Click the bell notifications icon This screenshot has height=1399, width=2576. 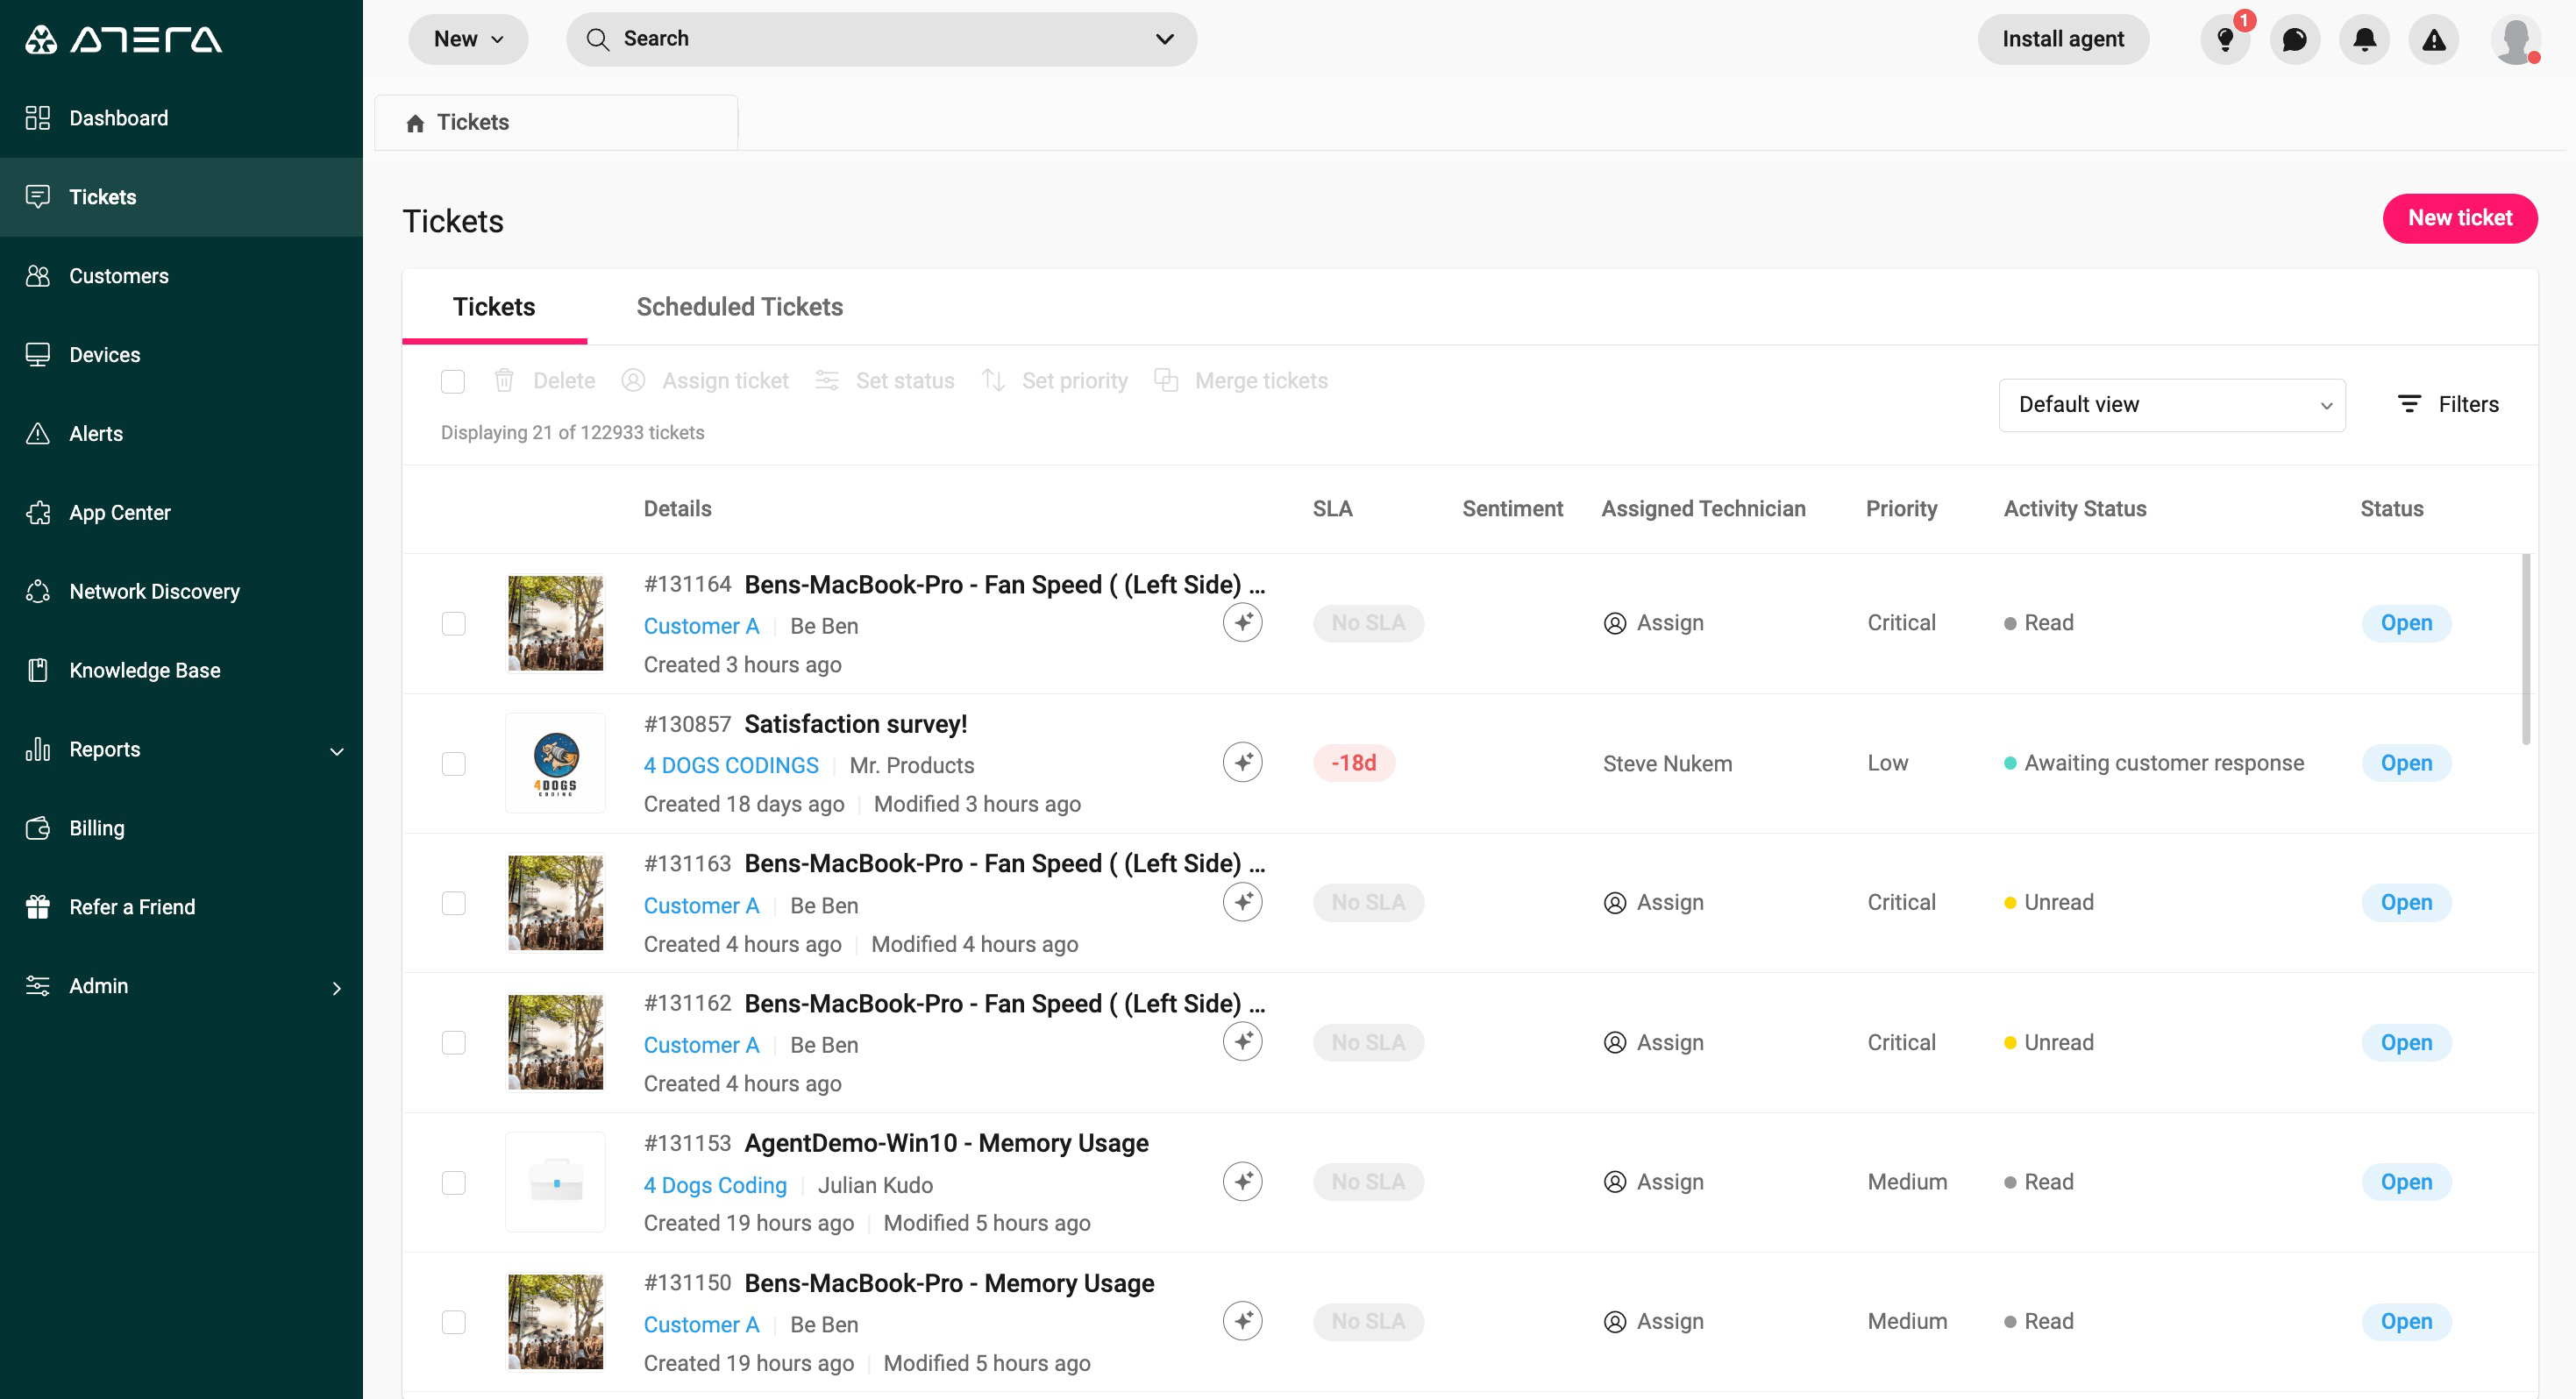(2364, 39)
